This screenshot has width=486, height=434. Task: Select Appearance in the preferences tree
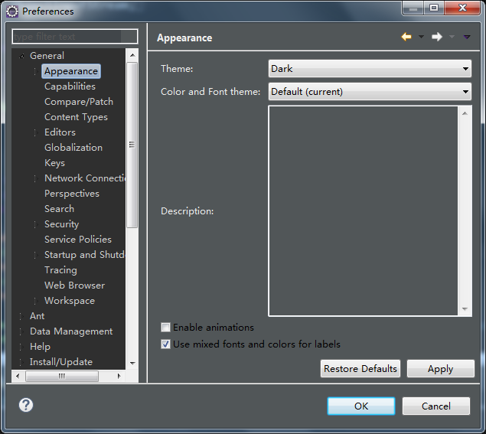71,71
